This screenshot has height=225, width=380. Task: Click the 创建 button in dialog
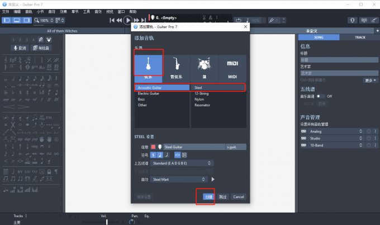coord(208,197)
